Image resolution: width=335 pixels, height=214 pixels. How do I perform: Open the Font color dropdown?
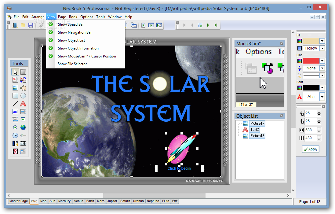click(x=322, y=88)
